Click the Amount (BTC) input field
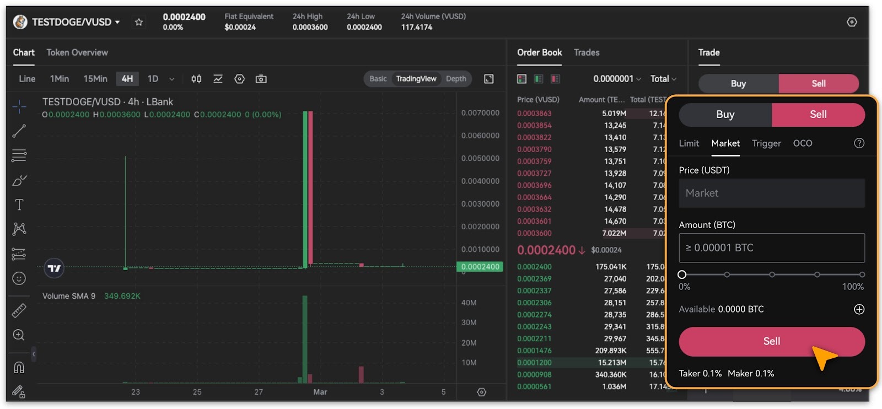 point(771,248)
